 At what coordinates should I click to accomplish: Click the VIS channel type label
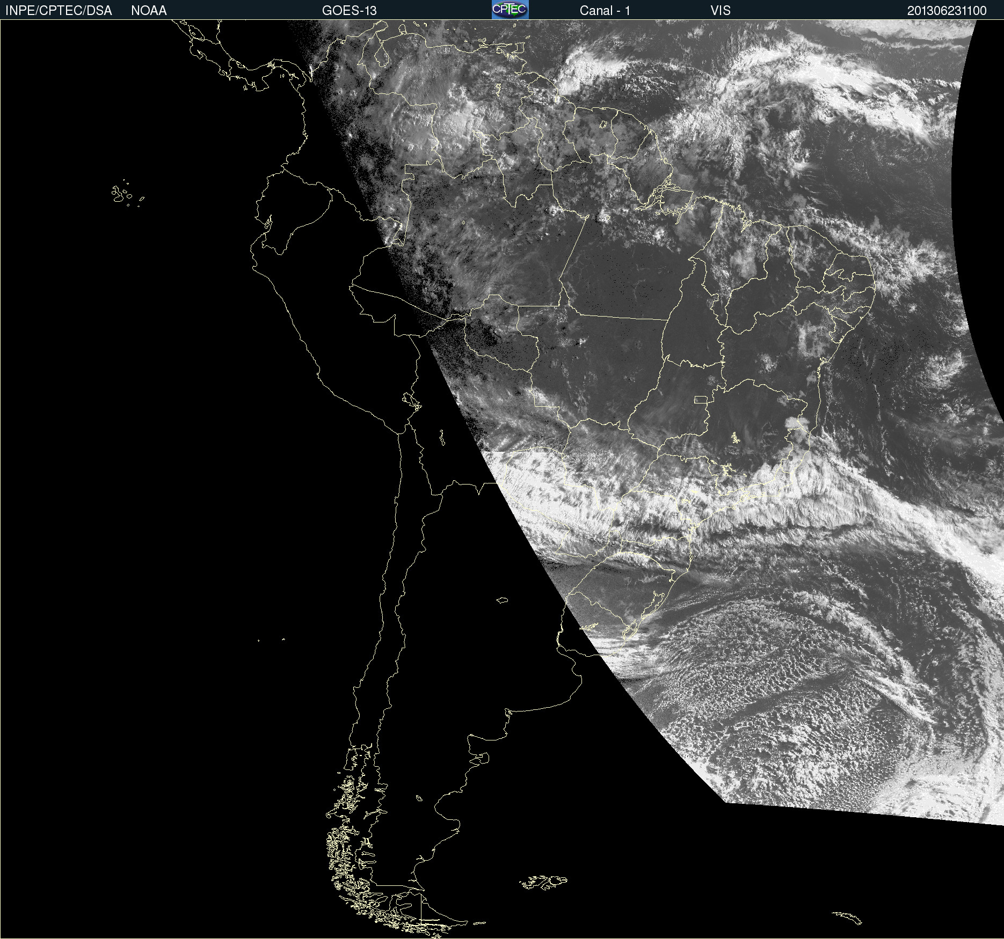coord(720,11)
